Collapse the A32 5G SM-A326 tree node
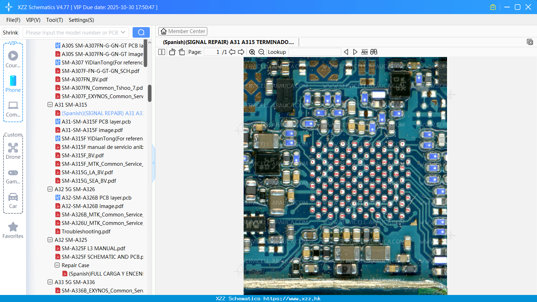537x302 pixels. [50, 189]
